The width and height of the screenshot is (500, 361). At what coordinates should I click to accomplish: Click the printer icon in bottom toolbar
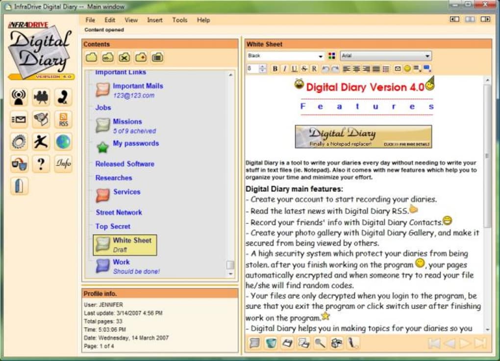(x=337, y=343)
